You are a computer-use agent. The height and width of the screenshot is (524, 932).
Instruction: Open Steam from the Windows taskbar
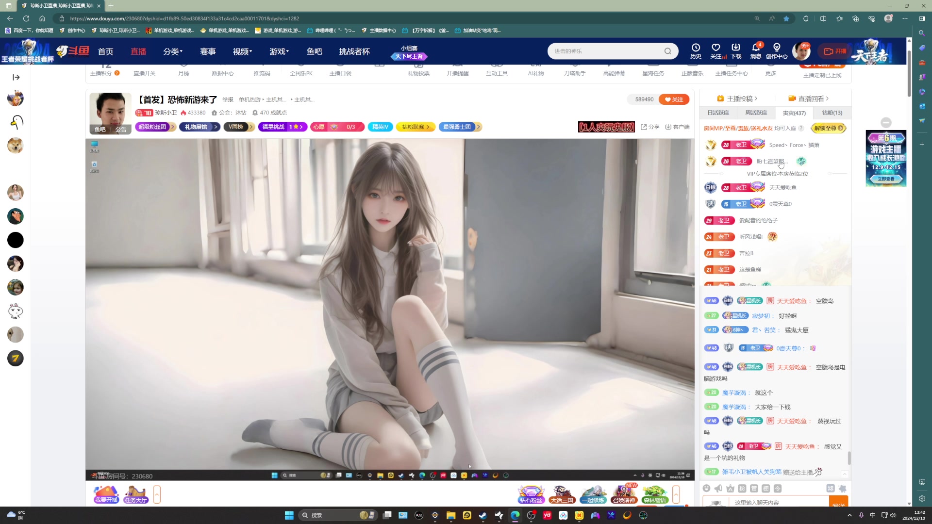[x=483, y=515]
